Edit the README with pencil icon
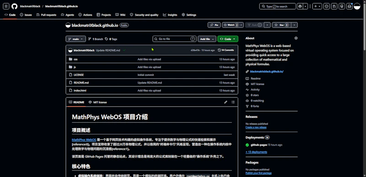The image size is (366, 177). click(226, 102)
